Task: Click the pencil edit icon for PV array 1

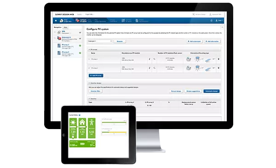Action: coord(149,59)
